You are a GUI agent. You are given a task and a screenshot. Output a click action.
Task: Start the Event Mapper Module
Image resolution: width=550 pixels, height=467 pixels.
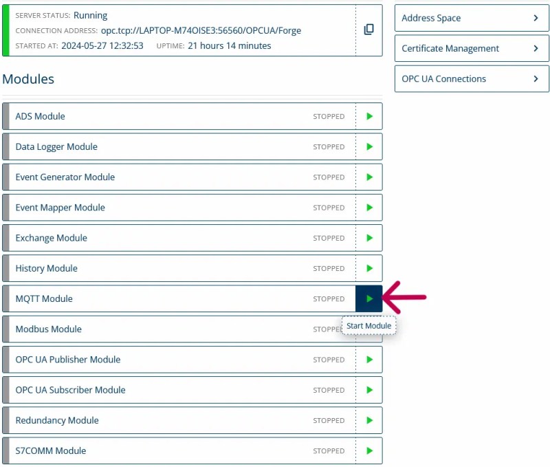click(369, 207)
